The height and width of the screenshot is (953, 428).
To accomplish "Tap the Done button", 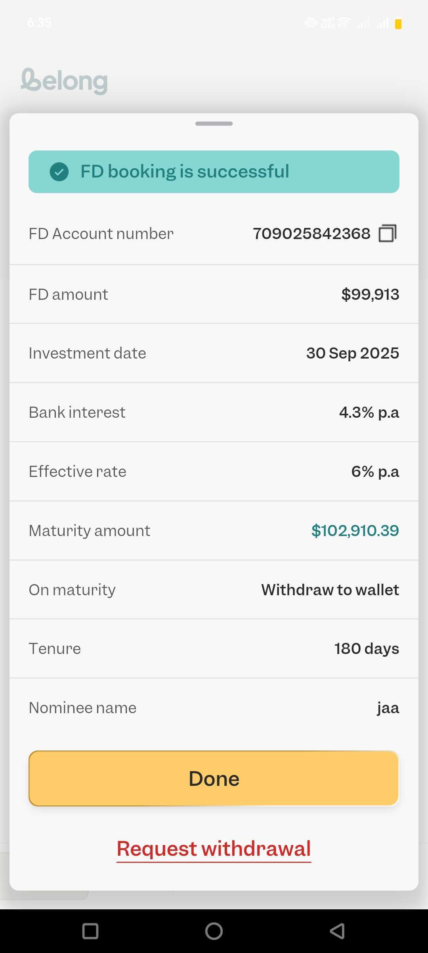I will tap(214, 778).
